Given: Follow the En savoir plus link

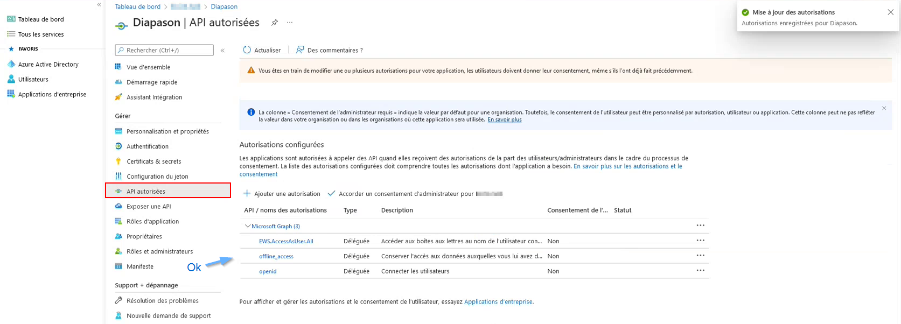Looking at the screenshot, I should [504, 119].
